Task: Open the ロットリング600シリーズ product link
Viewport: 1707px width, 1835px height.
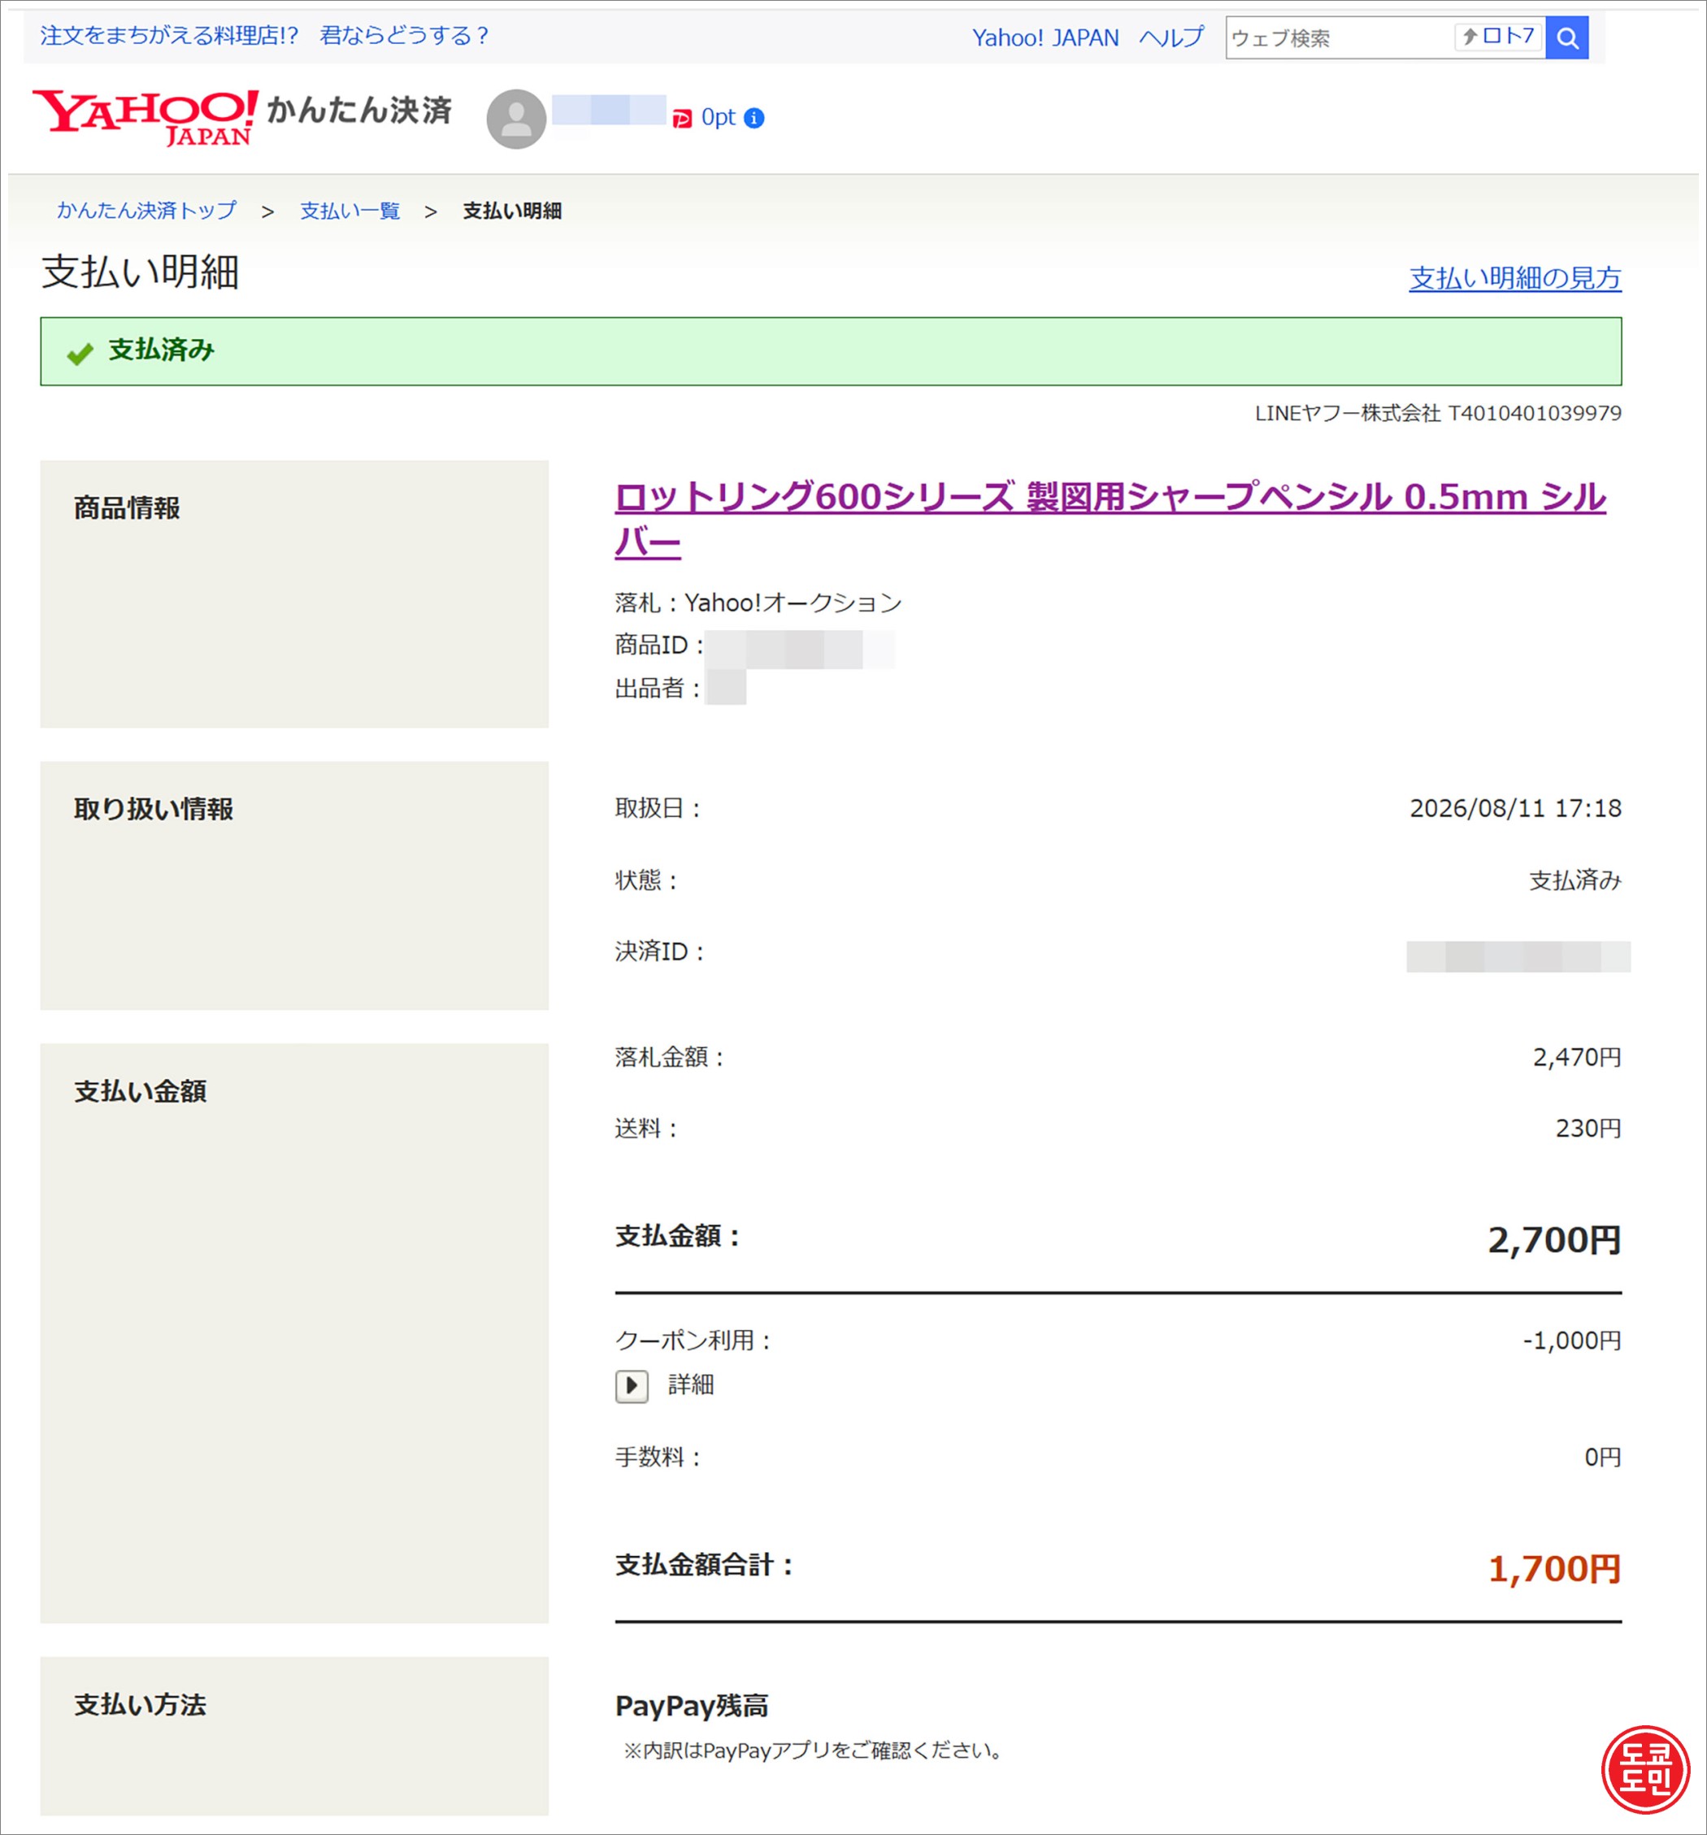Action: (1110, 520)
